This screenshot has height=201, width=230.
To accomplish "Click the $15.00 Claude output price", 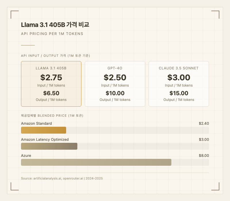I will [x=179, y=93].
